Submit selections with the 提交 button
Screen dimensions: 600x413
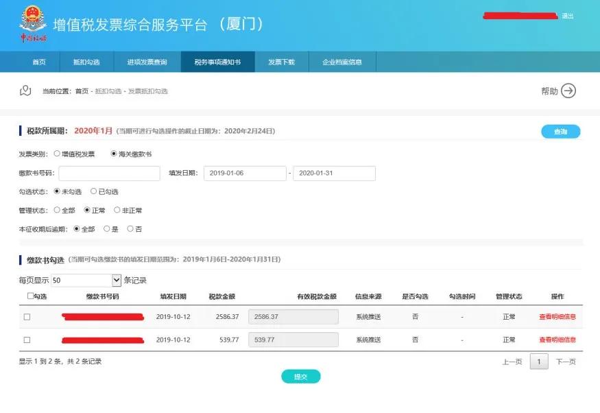point(300,376)
